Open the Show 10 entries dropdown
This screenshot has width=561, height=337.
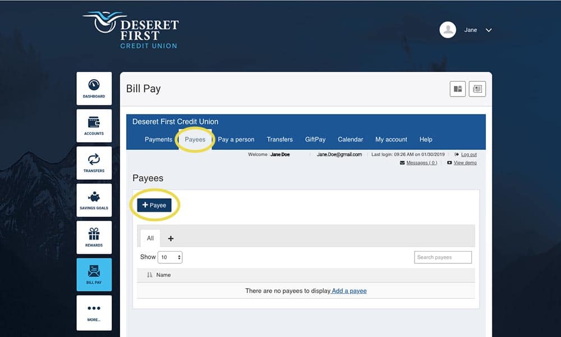[170, 257]
